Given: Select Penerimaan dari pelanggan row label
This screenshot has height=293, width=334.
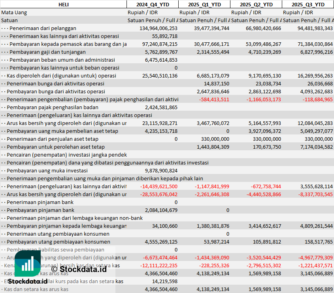Looking at the screenshot, I should (x=43, y=28).
